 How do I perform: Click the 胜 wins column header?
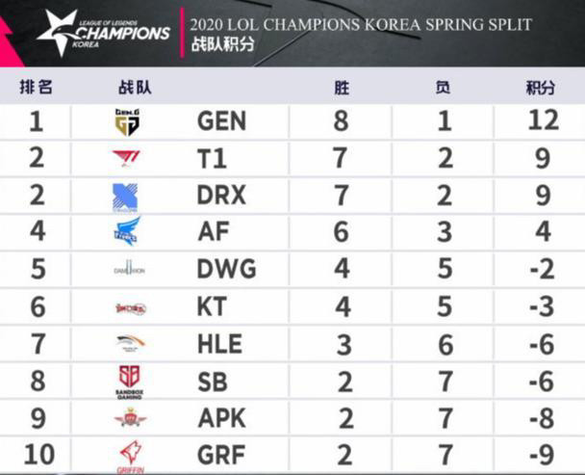342,87
